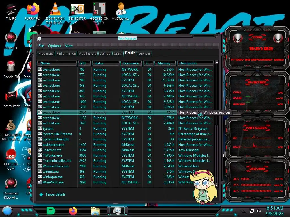290x217 pixels.
Task: Open the Download Black Ali... desktop icon
Action: (x=11, y=188)
